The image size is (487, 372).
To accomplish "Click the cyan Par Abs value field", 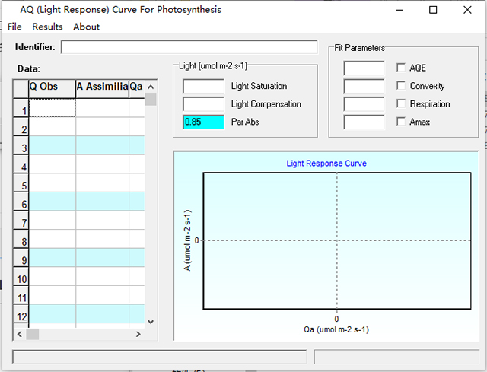I will click(203, 122).
